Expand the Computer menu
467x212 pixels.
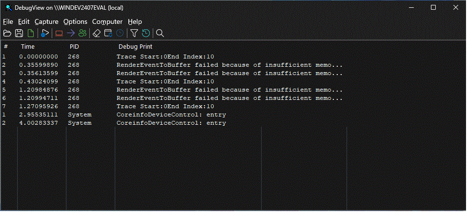coord(107,21)
